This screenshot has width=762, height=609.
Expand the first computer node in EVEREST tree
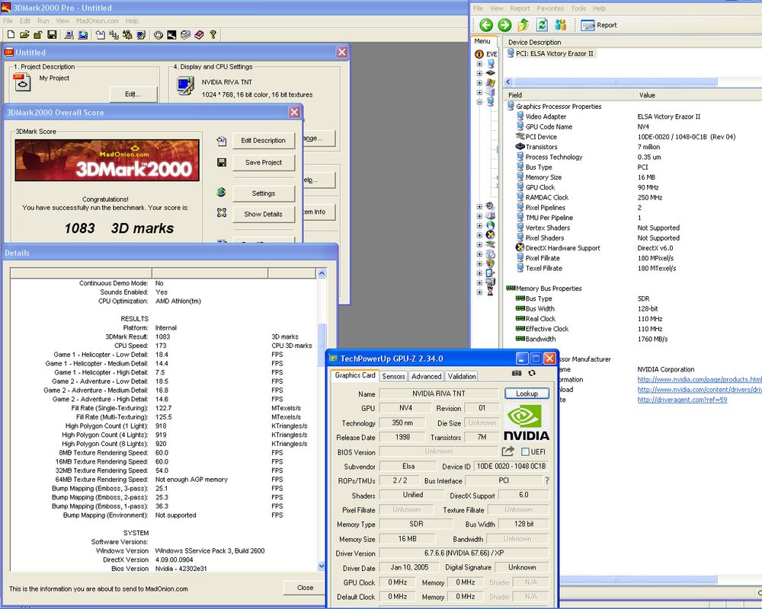pos(479,64)
